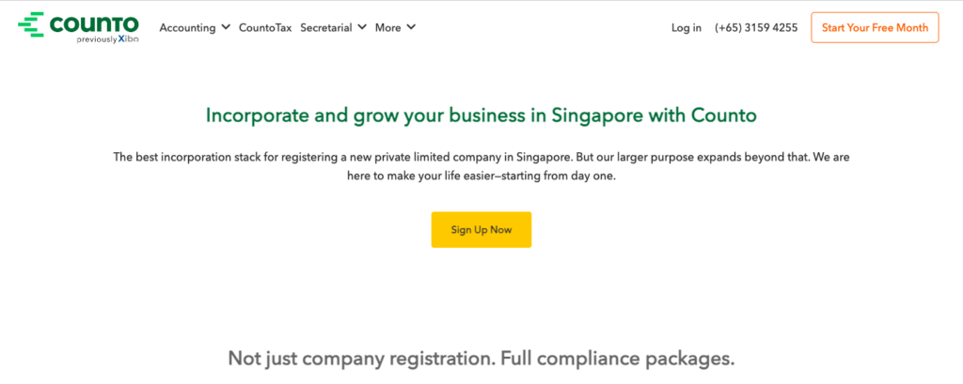
Task: Click the Counto wordmark in the header
Action: (94, 23)
